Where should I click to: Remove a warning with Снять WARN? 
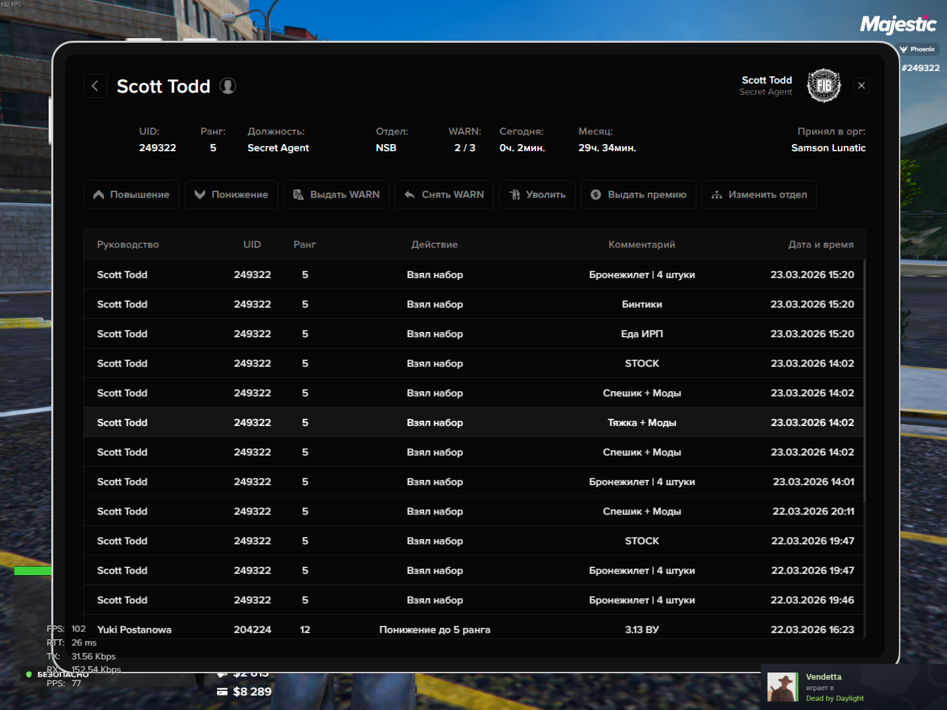coord(444,195)
